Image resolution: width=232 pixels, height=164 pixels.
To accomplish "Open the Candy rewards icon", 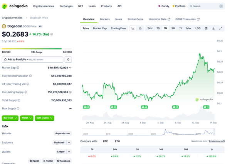I will click(x=159, y=6).
